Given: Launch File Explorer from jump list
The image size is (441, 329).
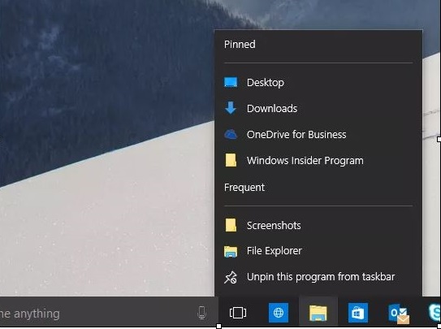Looking at the screenshot, I should (x=318, y=251).
